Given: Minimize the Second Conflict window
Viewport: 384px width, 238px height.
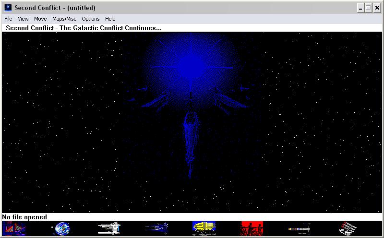Looking at the screenshot, I should click(360, 8).
